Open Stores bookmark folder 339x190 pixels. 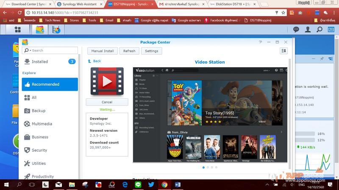coord(72,20)
